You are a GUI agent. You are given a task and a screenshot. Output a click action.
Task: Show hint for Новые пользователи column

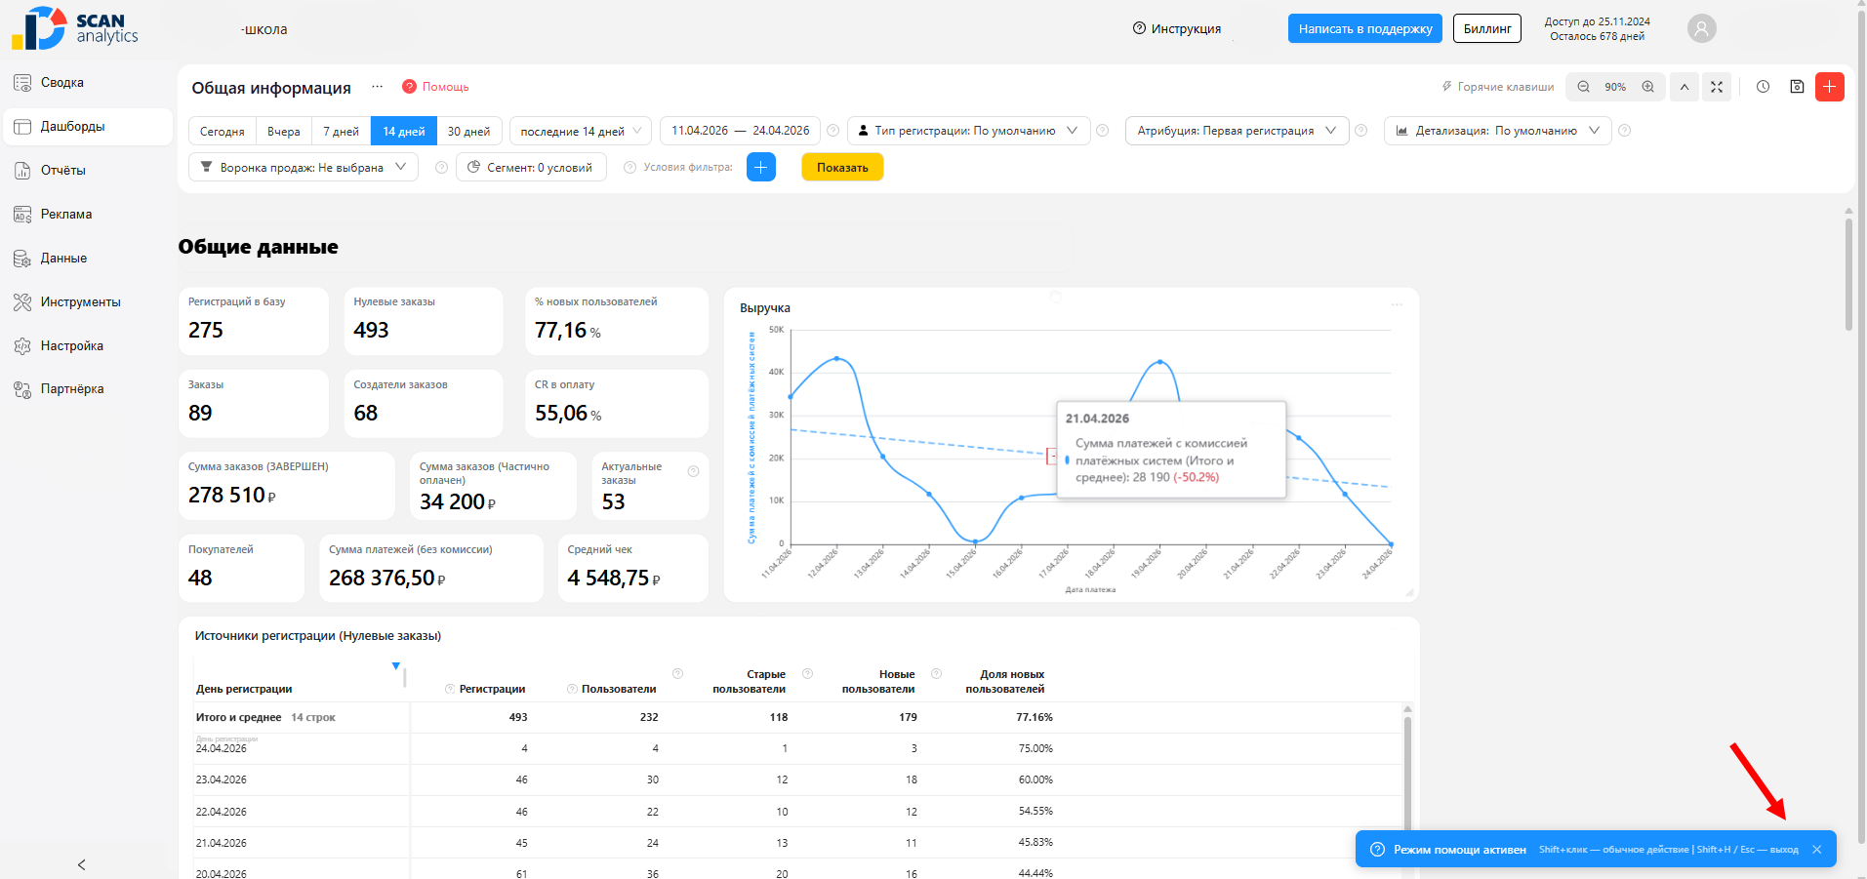click(807, 673)
